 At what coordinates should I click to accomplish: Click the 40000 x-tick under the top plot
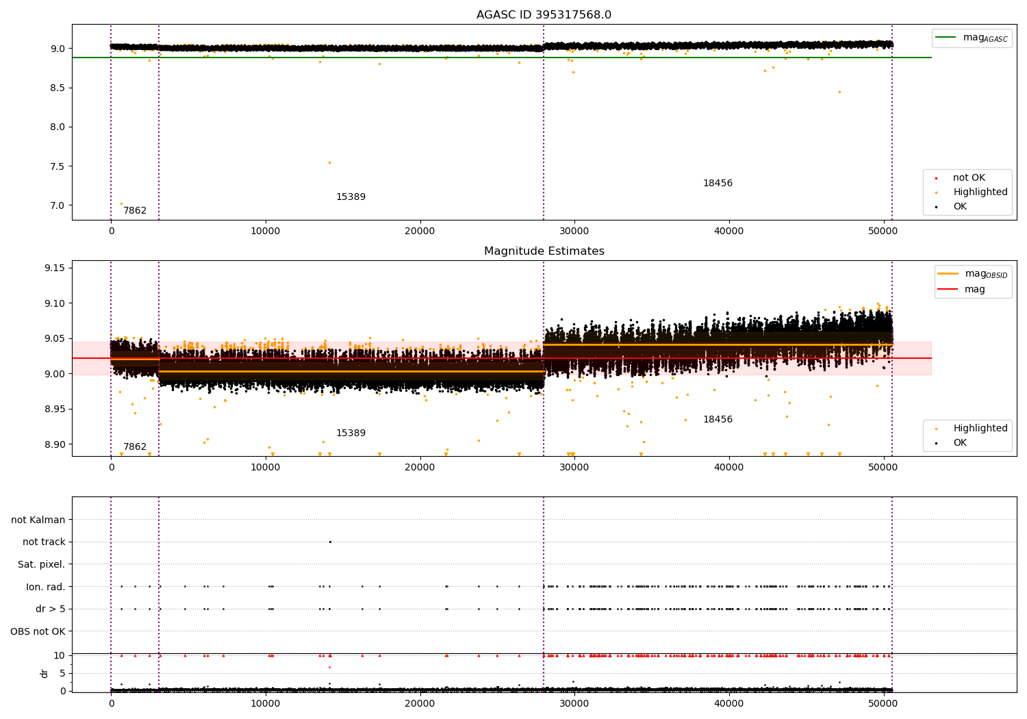(x=728, y=231)
